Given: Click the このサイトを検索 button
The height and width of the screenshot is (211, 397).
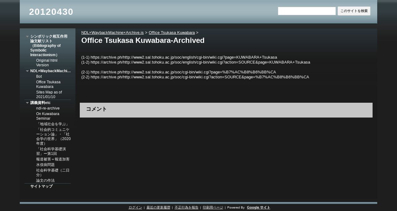Looking at the screenshot, I should [354, 11].
